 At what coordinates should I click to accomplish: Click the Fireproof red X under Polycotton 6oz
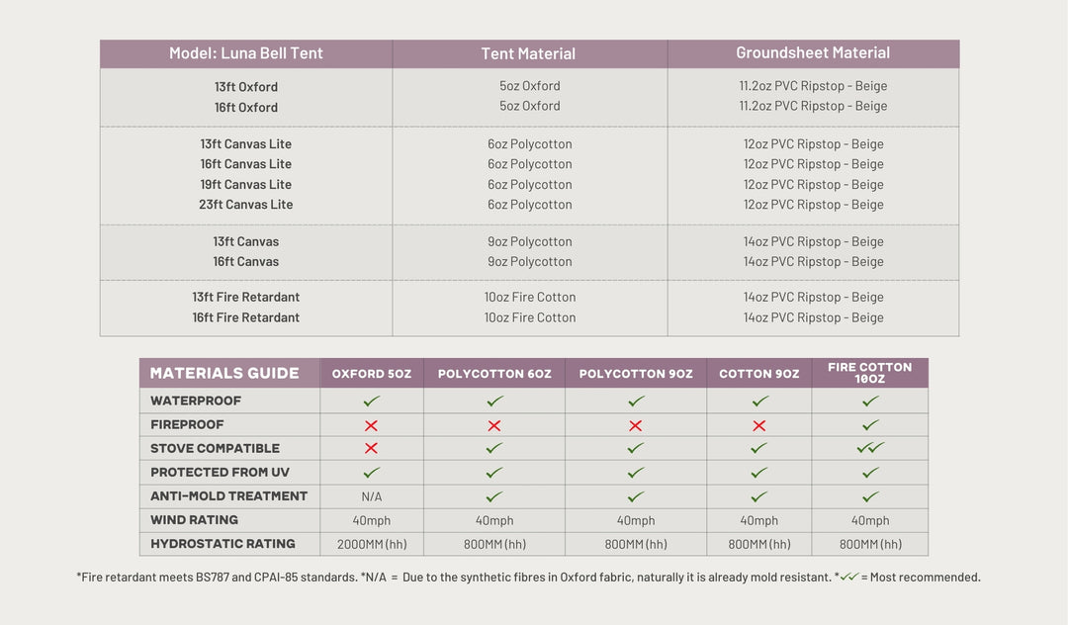coord(494,425)
